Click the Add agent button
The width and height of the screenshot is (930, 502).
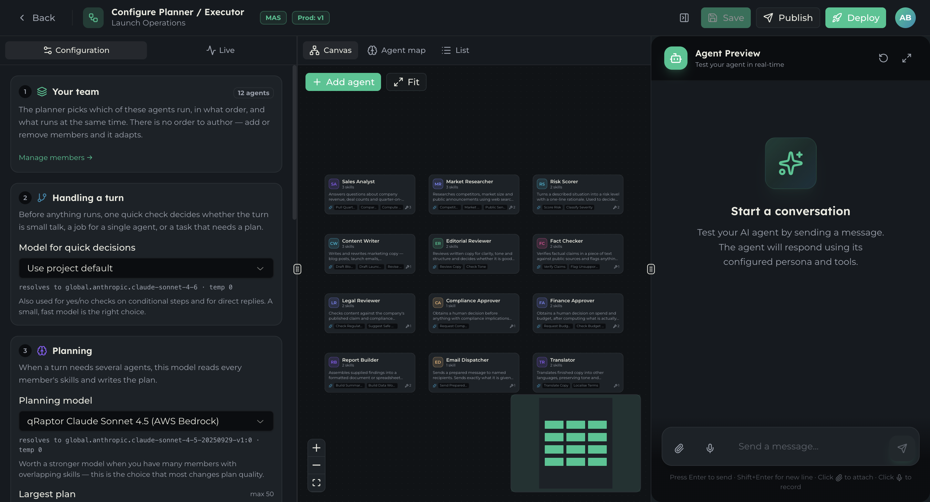(x=343, y=82)
